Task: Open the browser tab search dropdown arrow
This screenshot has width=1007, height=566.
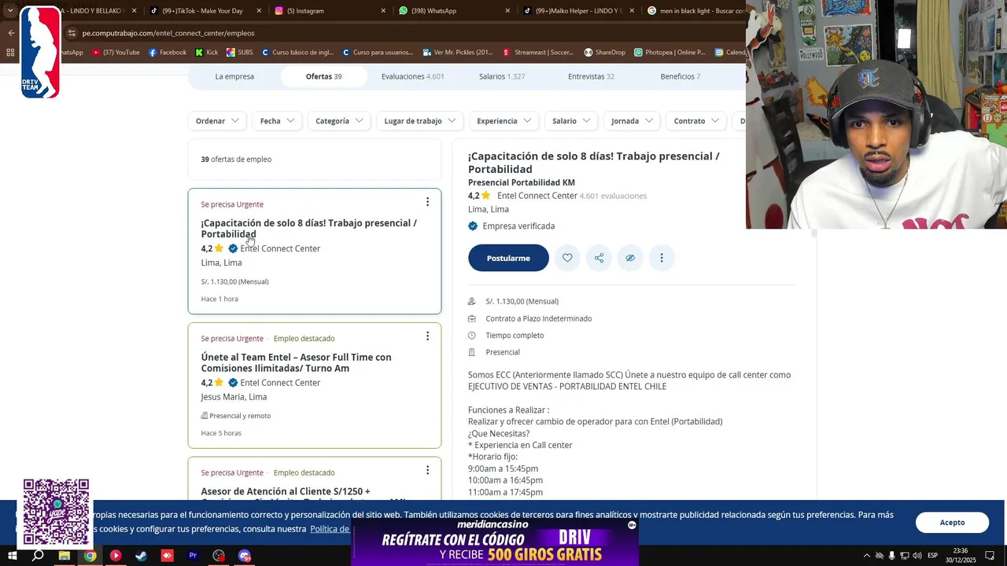Action: click(x=10, y=11)
